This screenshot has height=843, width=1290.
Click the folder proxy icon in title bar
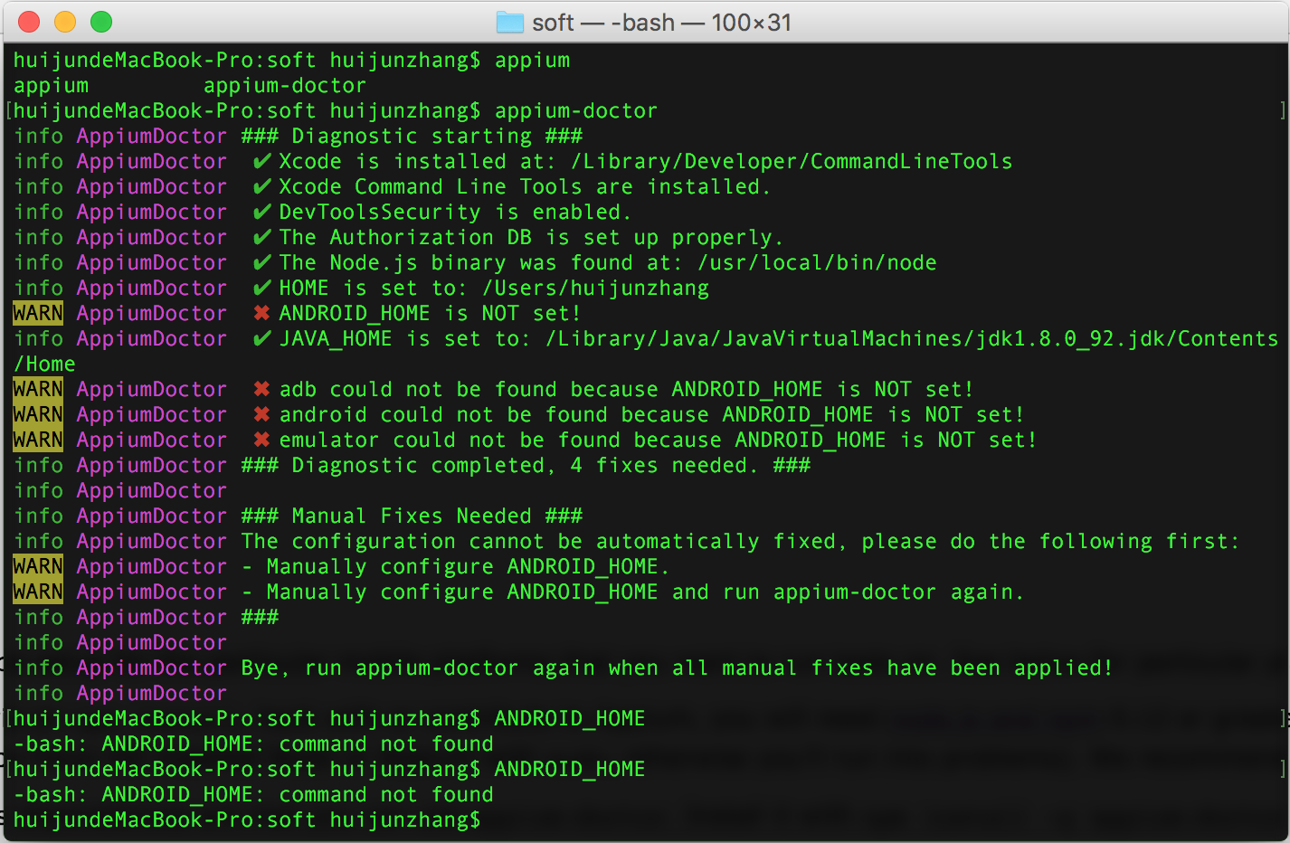(510, 22)
